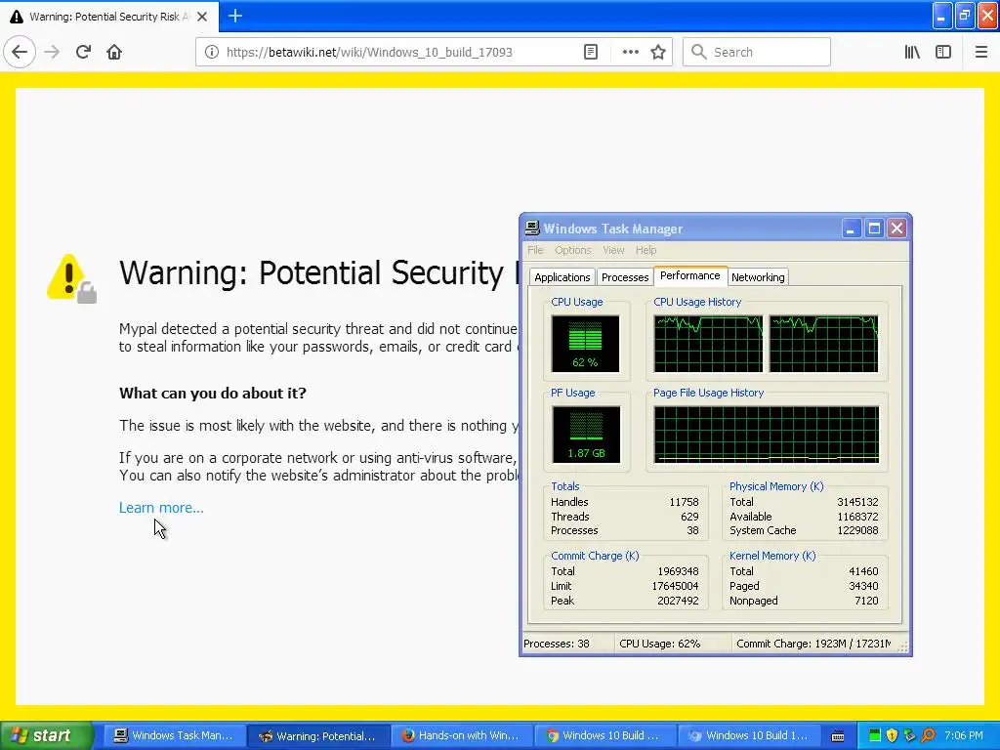
Task: Open Task Manager Help menu
Action: 646,250
